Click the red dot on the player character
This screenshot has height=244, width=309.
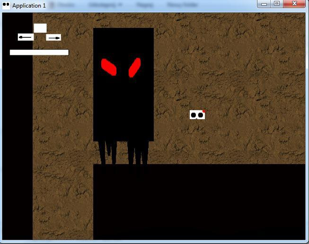pos(204,111)
